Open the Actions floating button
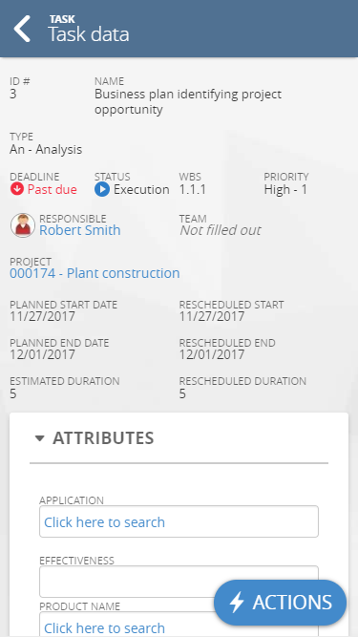 coord(280,603)
